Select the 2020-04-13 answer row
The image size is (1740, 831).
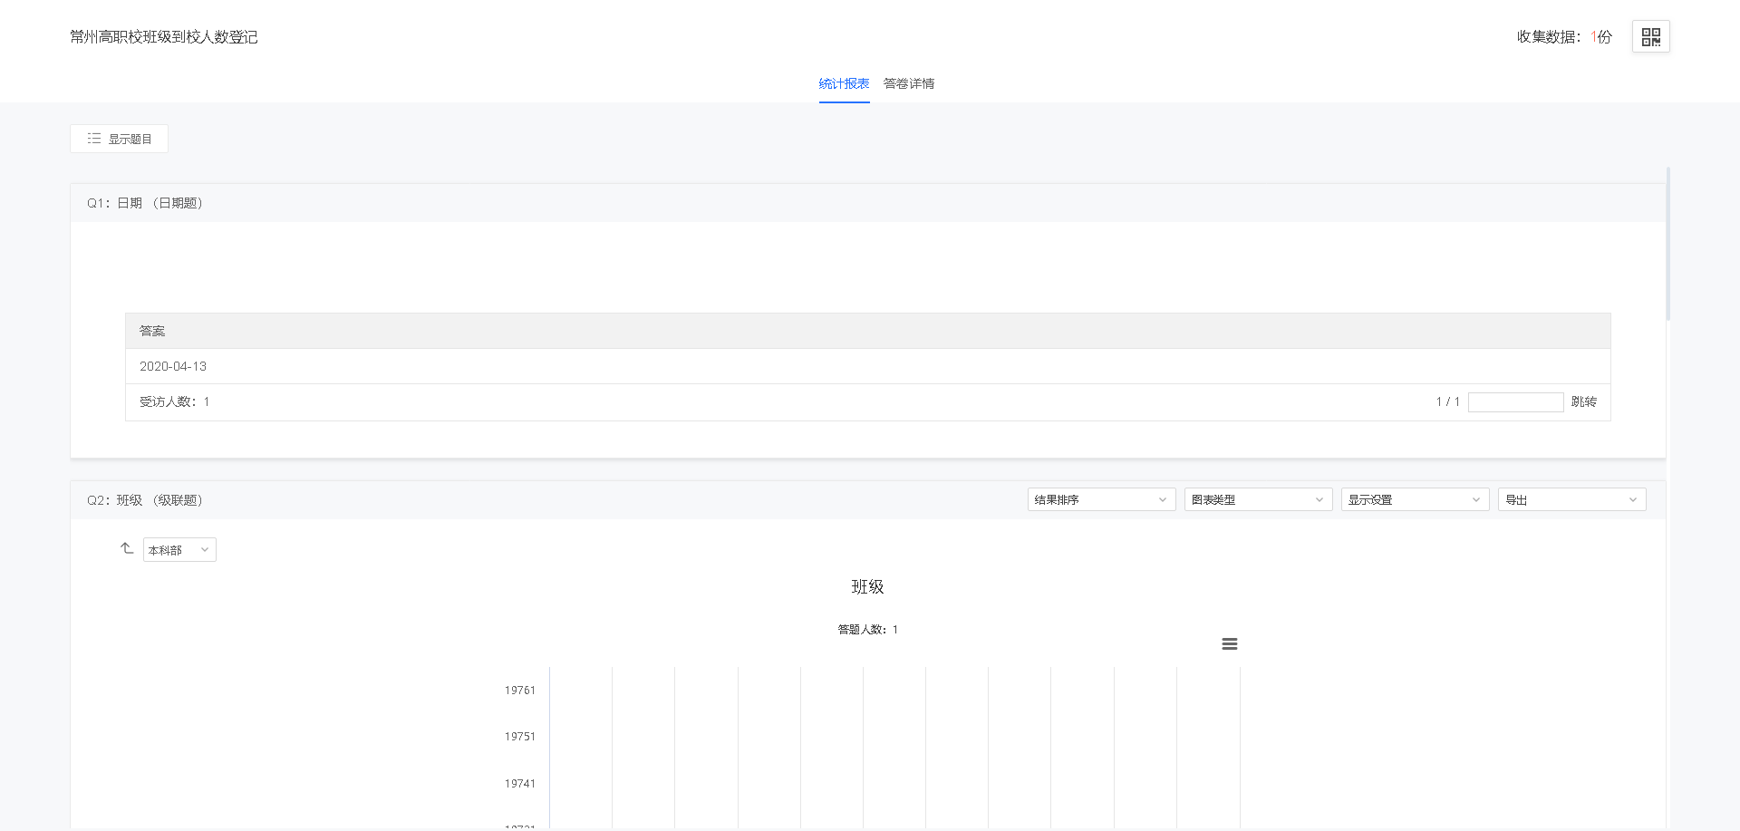(173, 366)
